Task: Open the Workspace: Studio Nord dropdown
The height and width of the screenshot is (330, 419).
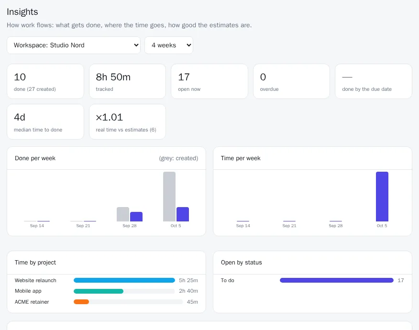Action: click(74, 45)
